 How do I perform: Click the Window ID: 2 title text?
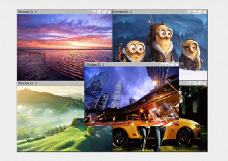click(123, 12)
